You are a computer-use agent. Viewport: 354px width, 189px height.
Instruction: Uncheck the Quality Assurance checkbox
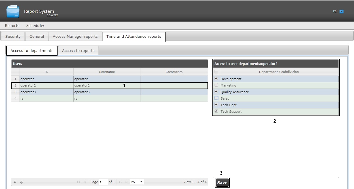click(x=217, y=92)
